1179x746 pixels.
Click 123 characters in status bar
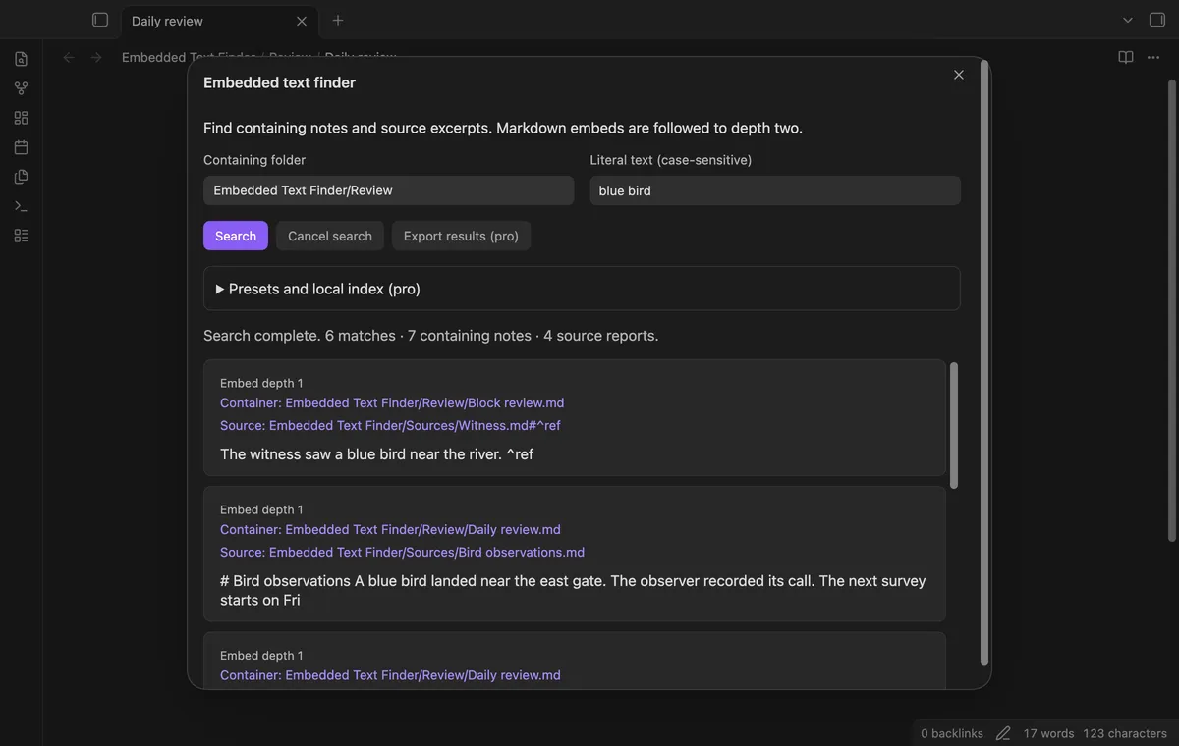tap(1125, 733)
